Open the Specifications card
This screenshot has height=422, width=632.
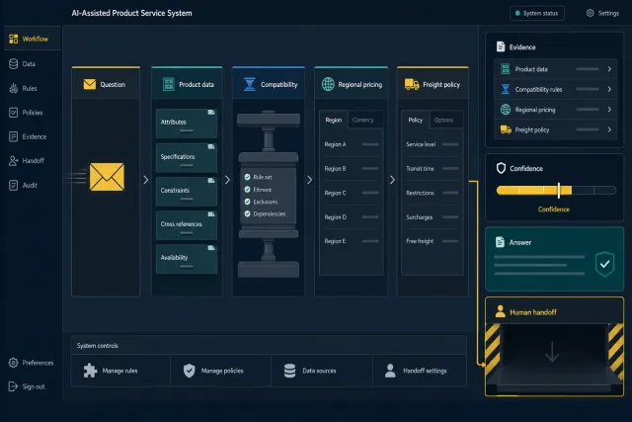coord(187,158)
